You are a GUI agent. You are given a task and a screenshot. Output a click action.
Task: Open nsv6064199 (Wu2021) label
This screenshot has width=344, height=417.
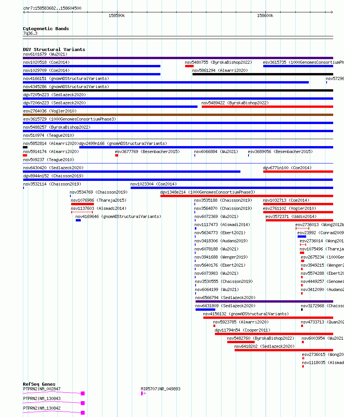pyautogui.click(x=217, y=289)
